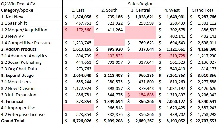This screenshot has width=219, height=124.
Task: Select the '3. Central' column header
Action: [x=141, y=10]
